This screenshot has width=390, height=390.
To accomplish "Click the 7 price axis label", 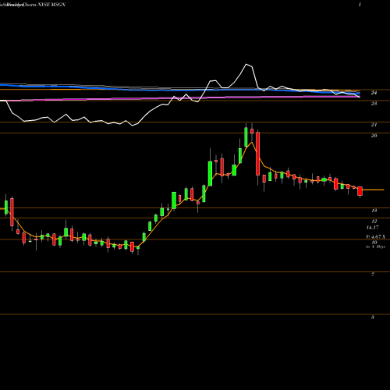I will [x=373, y=275].
